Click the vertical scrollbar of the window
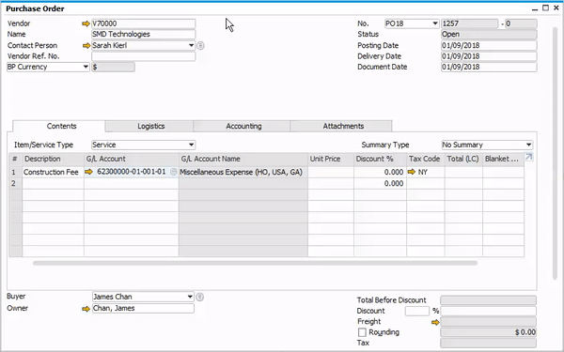 click(x=555, y=153)
